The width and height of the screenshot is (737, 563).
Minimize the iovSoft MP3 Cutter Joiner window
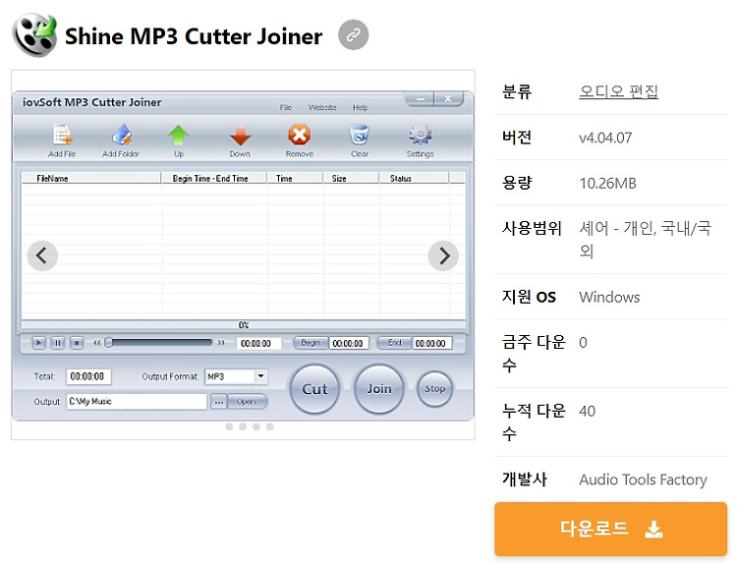click(420, 98)
